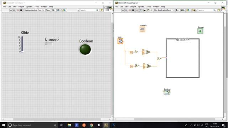This screenshot has width=228, height=128.
Task: Click Numeric indicator field on Front Panel
Action: coord(48,44)
